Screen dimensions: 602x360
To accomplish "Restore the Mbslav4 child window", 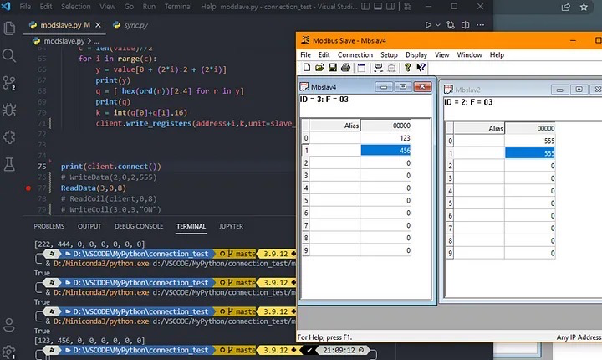I will point(403,86).
